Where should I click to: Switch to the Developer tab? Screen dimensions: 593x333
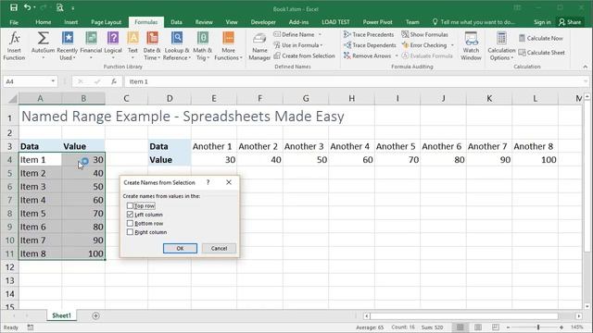(x=263, y=22)
